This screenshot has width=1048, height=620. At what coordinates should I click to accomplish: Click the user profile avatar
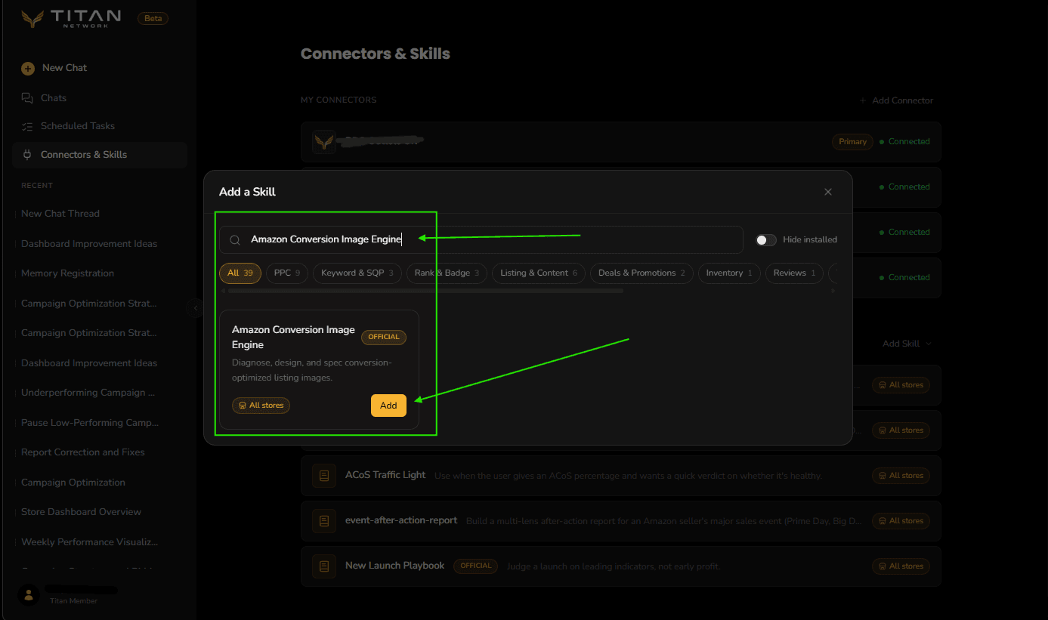29,594
